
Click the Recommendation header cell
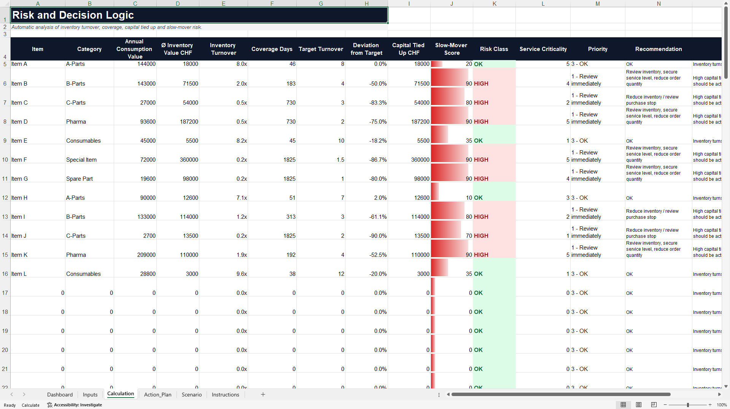[658, 49]
